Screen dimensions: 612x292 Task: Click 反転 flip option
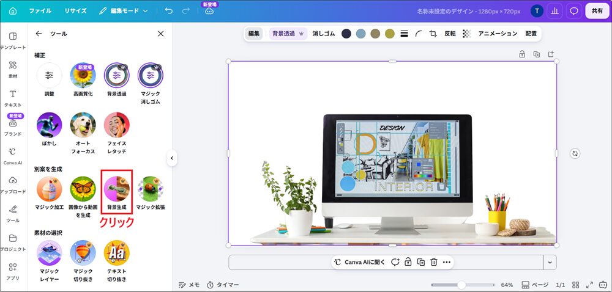point(450,34)
